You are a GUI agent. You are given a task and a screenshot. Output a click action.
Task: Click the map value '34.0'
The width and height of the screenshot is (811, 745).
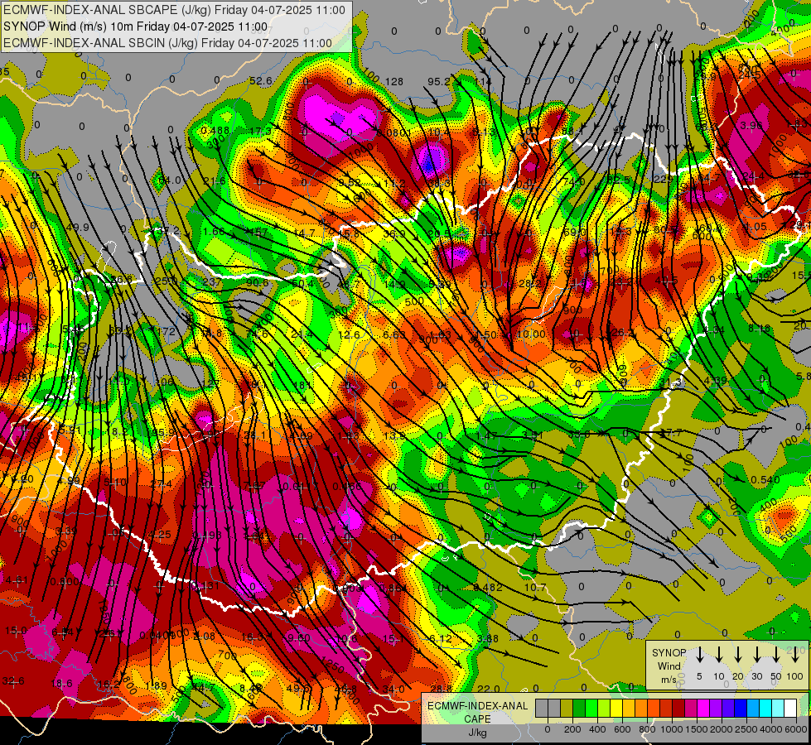[393, 689]
